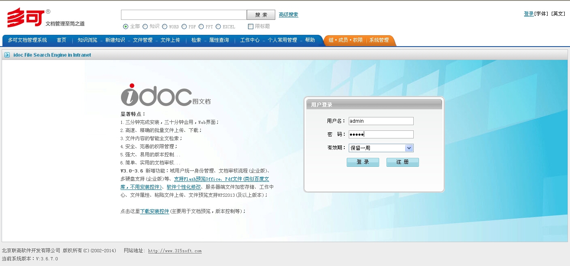This screenshot has width=570, height=266.
Task: Switch to the 组·成员·权限 tab
Action: coord(345,40)
